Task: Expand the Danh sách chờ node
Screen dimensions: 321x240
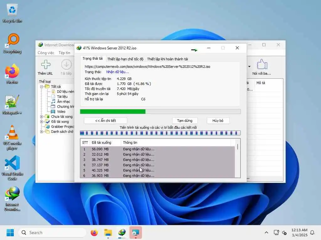Action: click(x=42, y=132)
